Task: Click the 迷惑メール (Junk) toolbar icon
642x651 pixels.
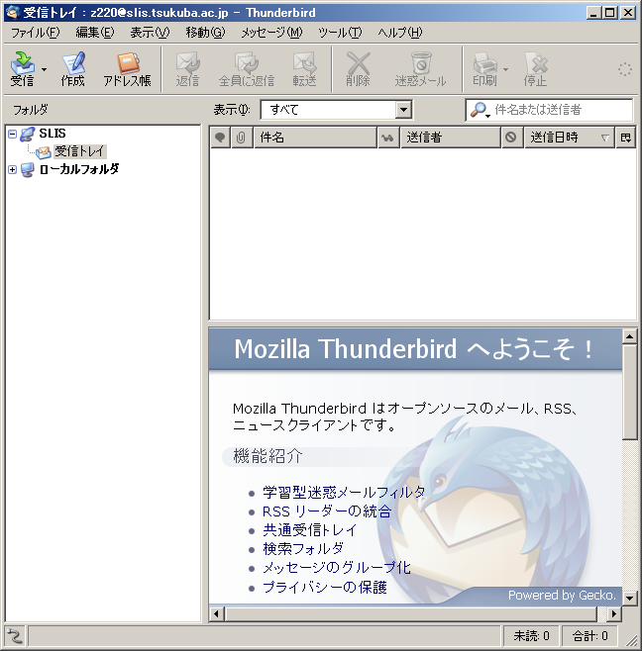Action: pyautogui.click(x=420, y=68)
